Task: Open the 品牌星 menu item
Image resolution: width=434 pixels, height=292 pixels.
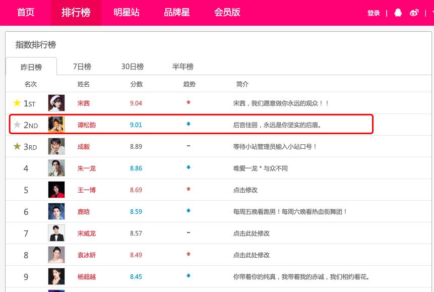Action: pyautogui.click(x=176, y=13)
